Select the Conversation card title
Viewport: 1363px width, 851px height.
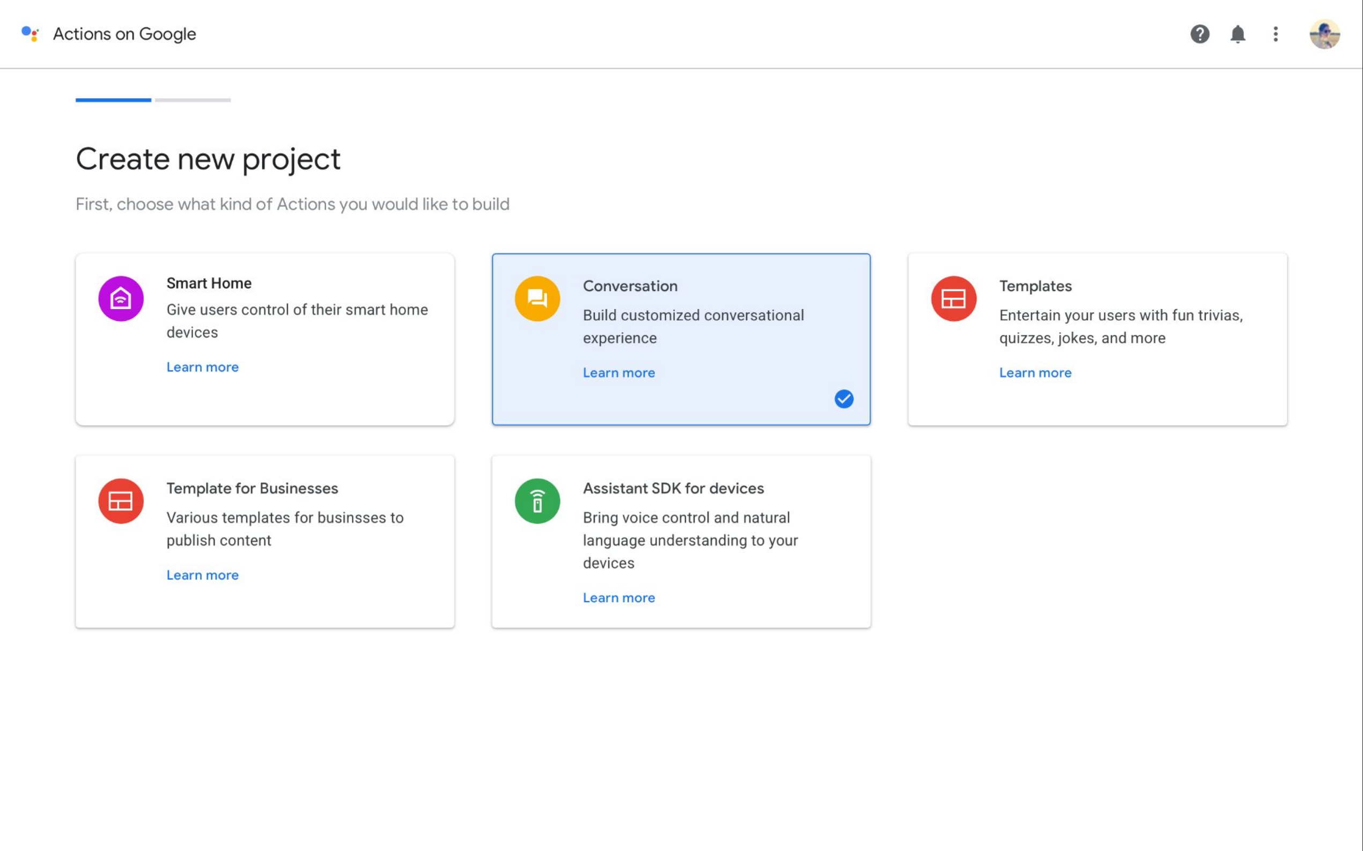630,286
